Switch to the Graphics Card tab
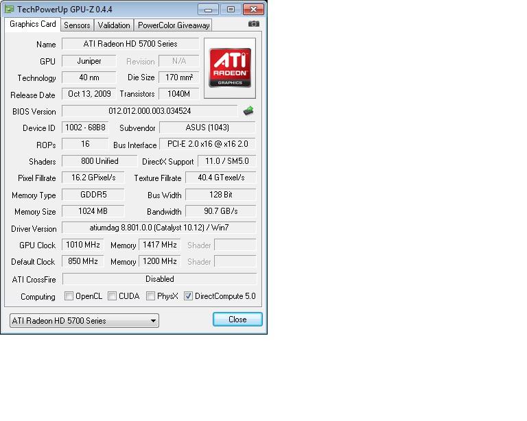 click(x=33, y=24)
